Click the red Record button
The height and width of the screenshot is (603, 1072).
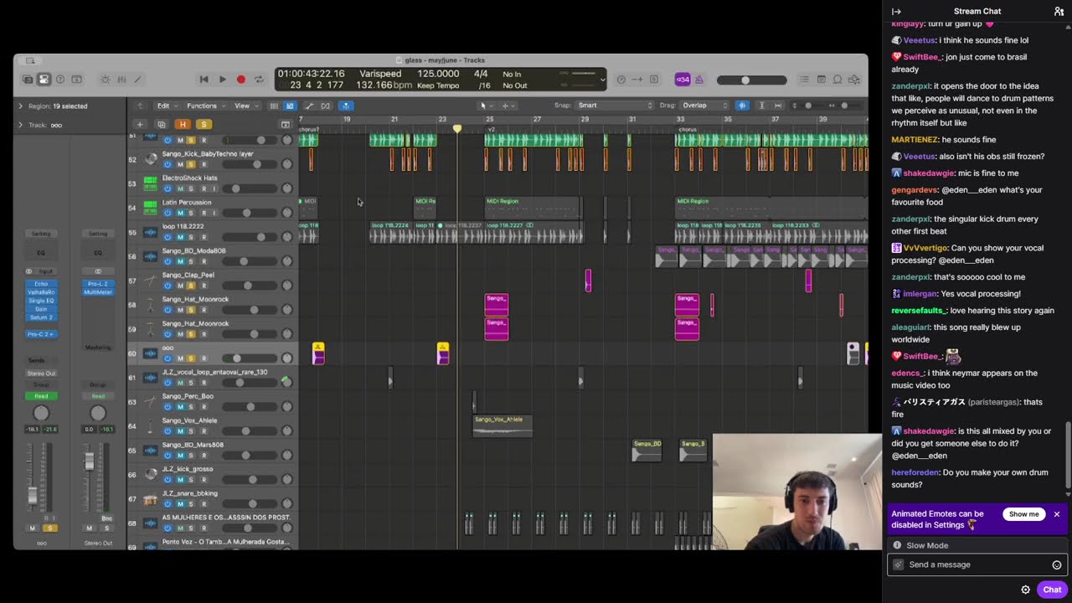pos(240,80)
